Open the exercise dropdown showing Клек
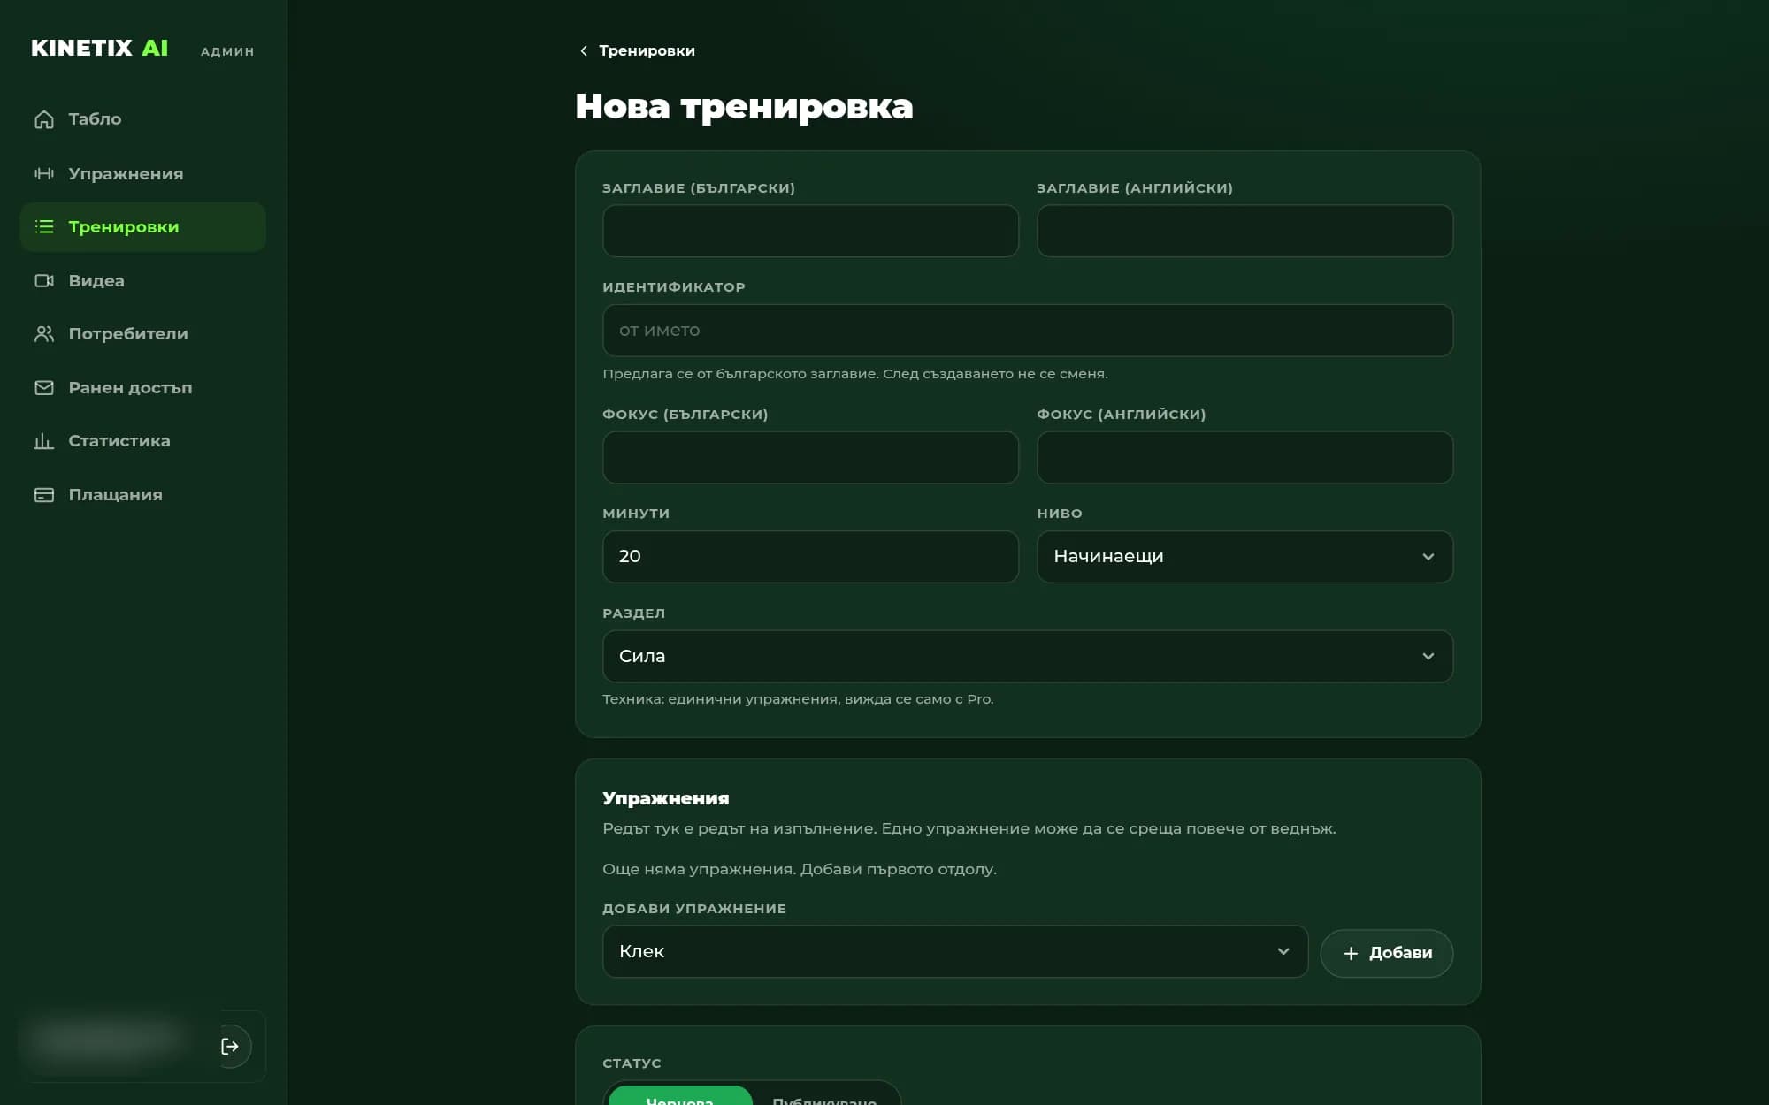This screenshot has width=1769, height=1105. coord(955,951)
